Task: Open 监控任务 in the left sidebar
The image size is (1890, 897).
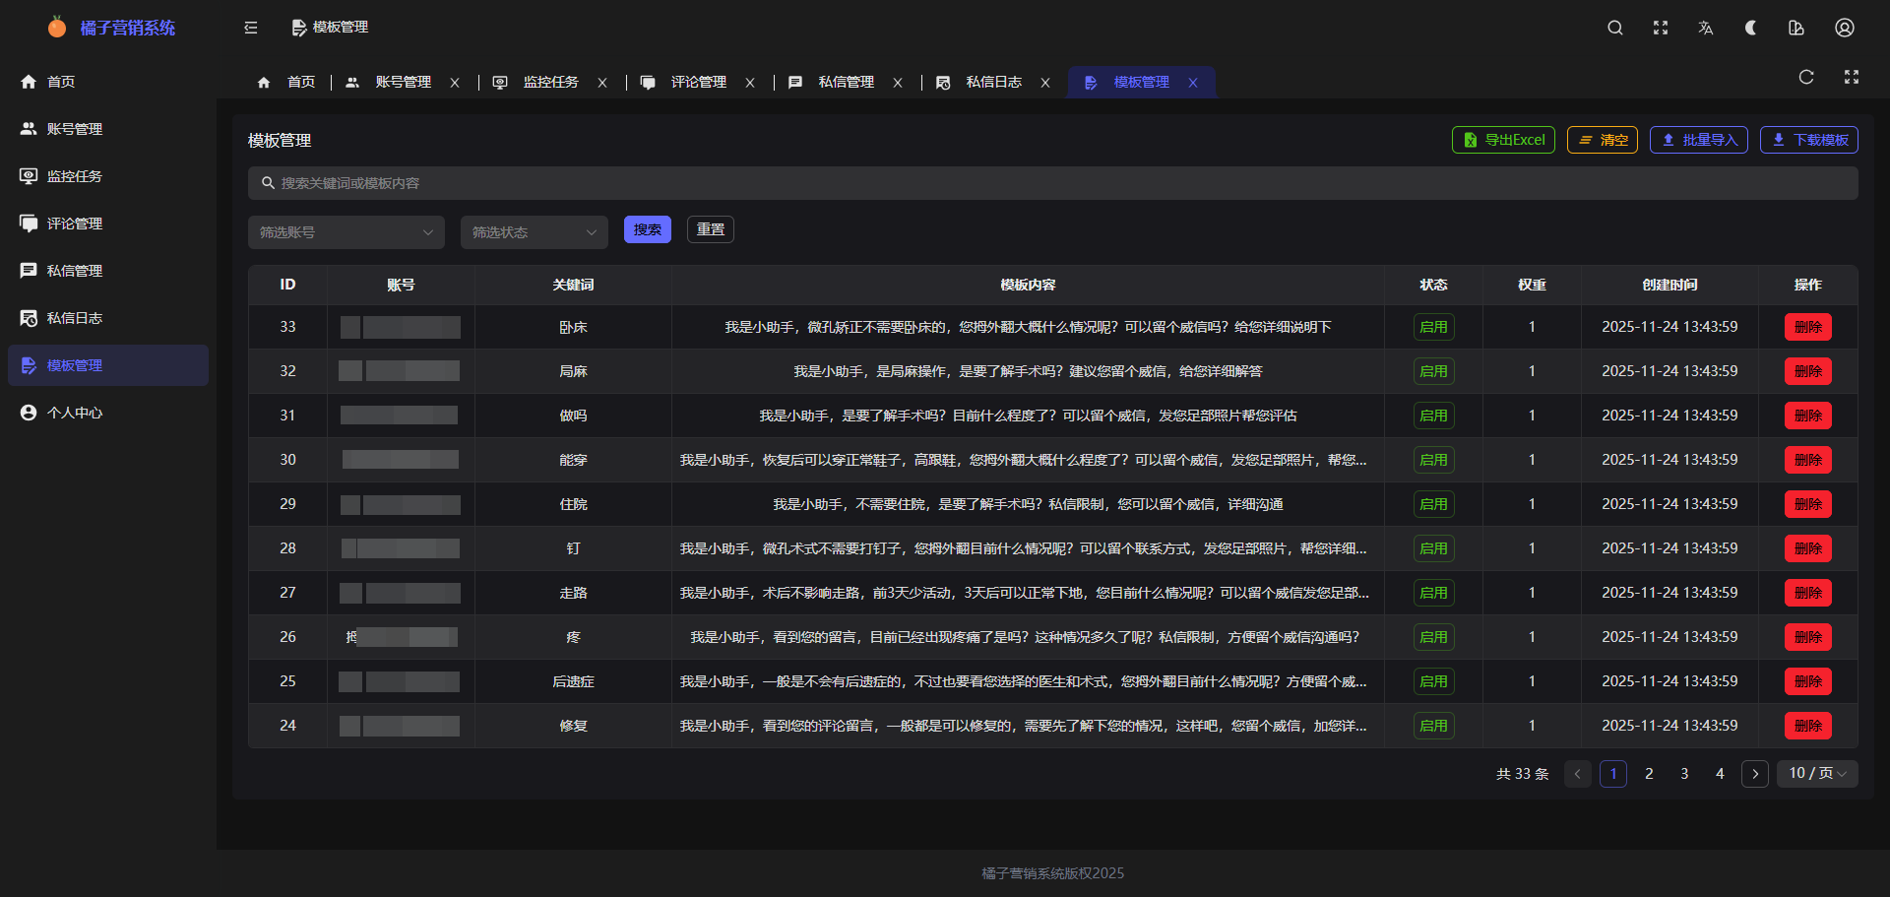Action: point(75,176)
